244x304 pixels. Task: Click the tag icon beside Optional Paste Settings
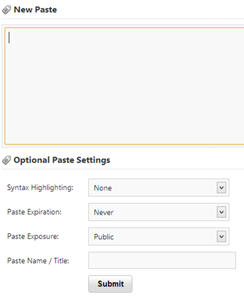tap(7, 160)
